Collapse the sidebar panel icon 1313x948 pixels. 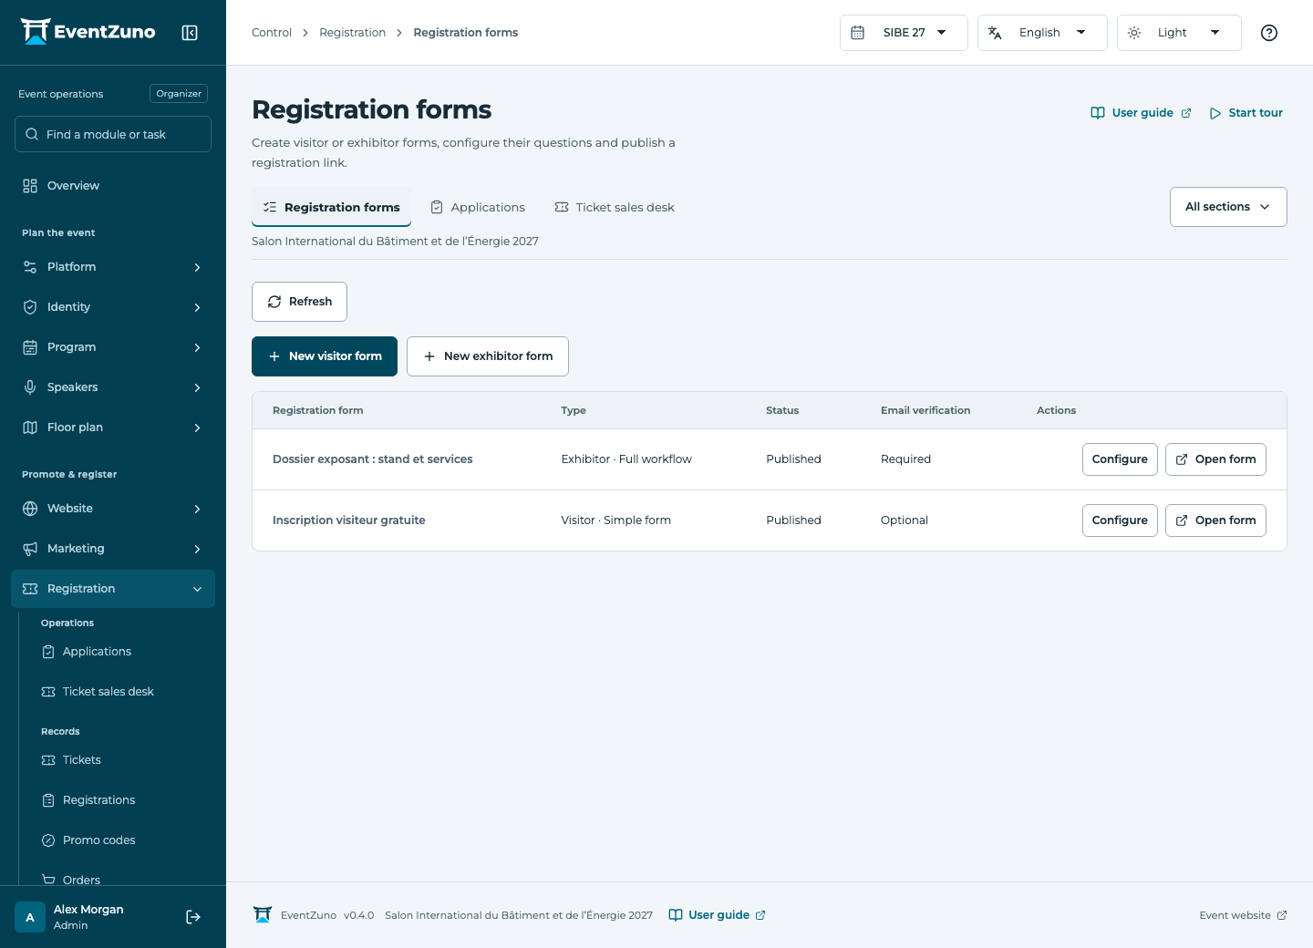pos(190,33)
